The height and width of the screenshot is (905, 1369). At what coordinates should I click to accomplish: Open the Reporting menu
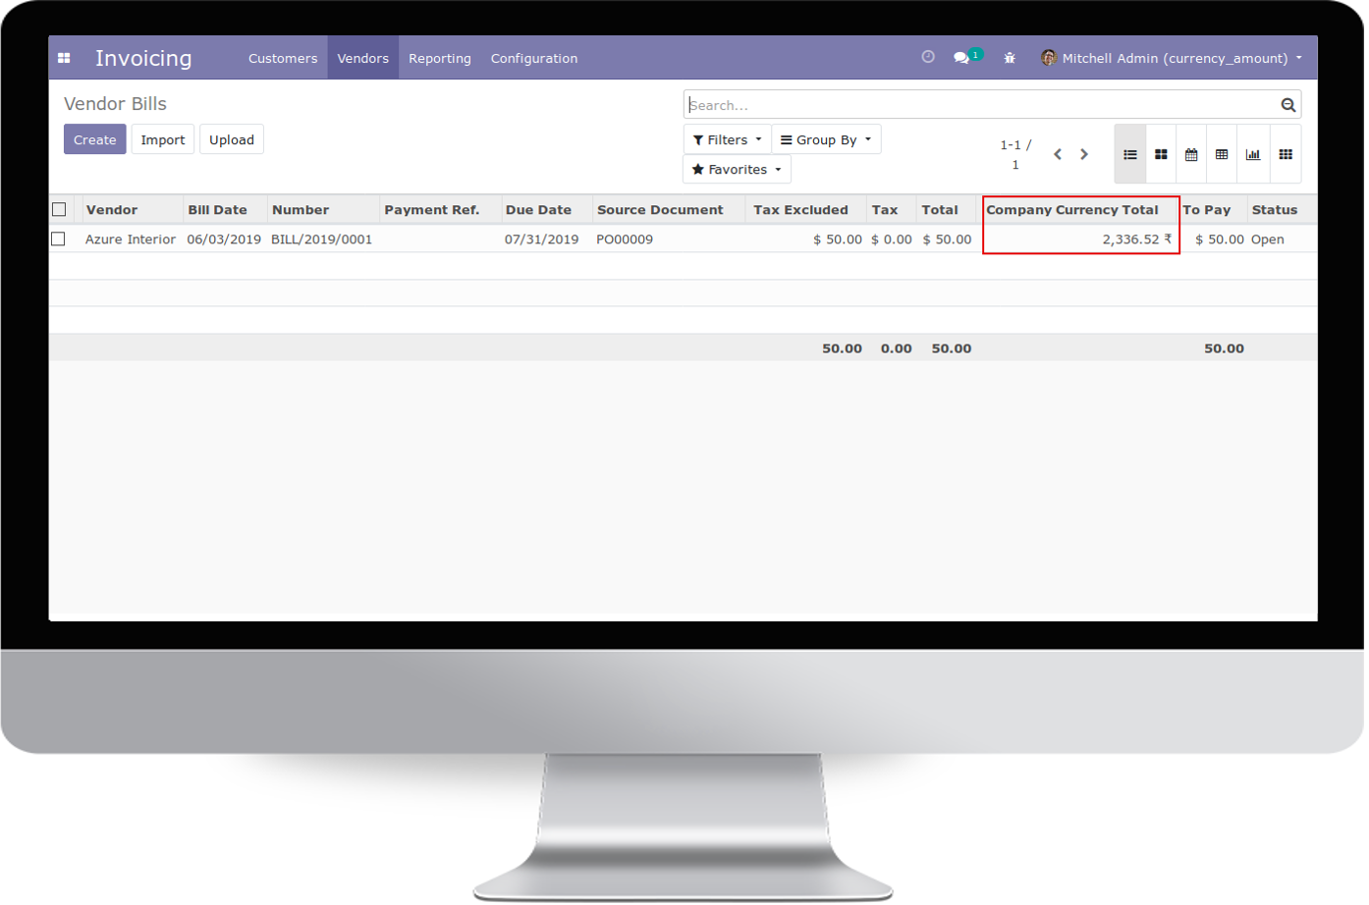click(441, 58)
